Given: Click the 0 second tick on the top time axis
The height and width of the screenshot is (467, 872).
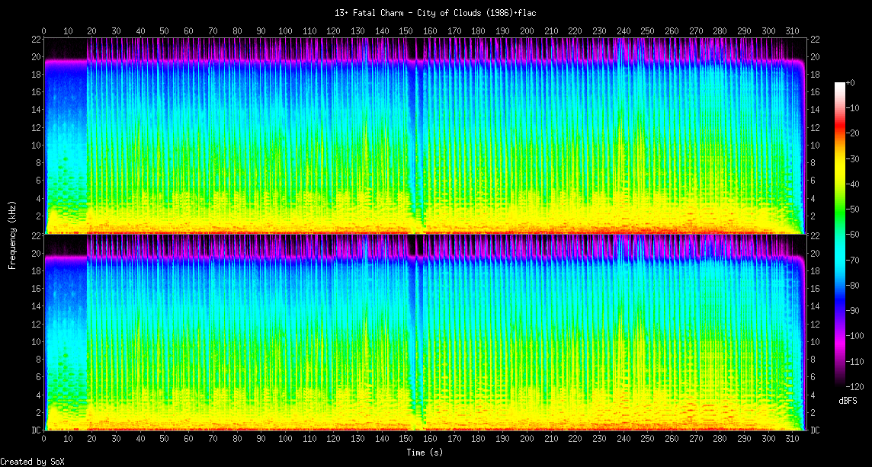Looking at the screenshot, I should point(44,30).
